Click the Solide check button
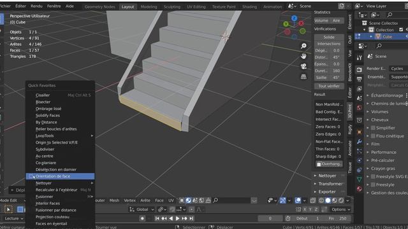 click(x=329, y=37)
